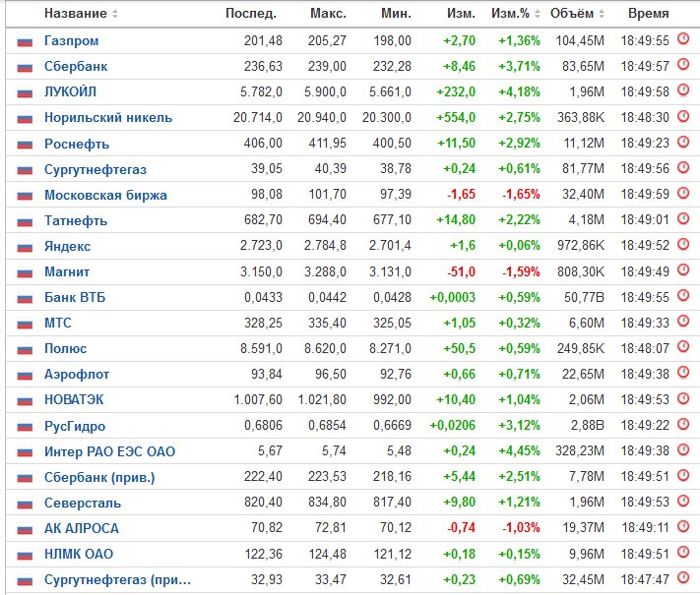The height and width of the screenshot is (595, 700).
Task: Click clock icon in Интер РАО ЕЭС row
Action: click(683, 449)
